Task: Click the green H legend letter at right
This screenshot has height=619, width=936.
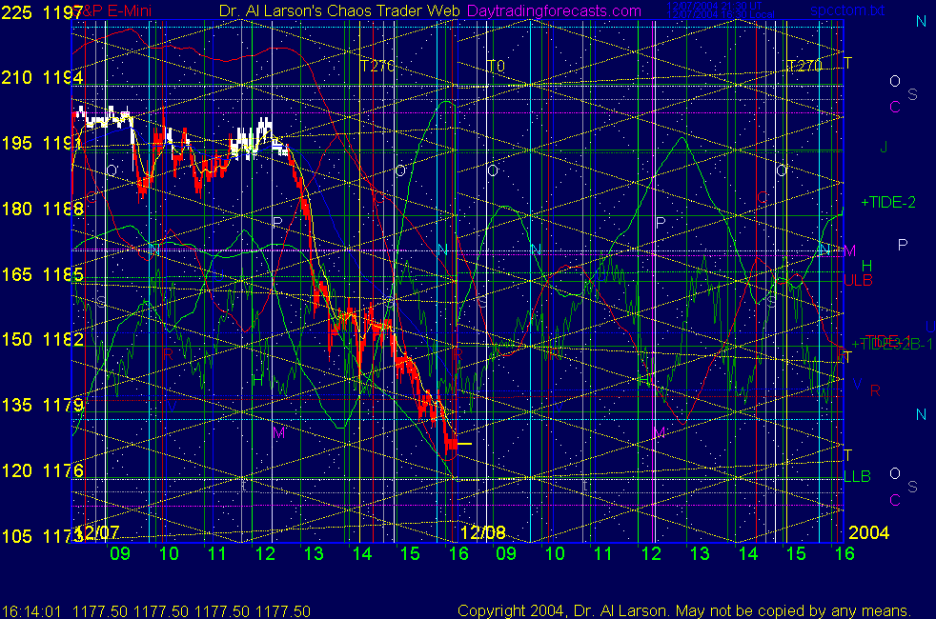Action: tap(866, 266)
